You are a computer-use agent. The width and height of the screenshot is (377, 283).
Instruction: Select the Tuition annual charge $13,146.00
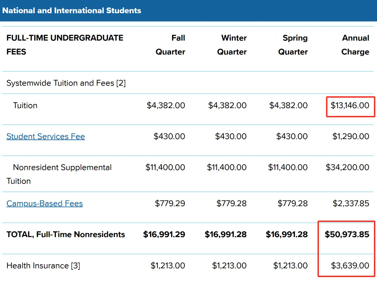coord(350,105)
